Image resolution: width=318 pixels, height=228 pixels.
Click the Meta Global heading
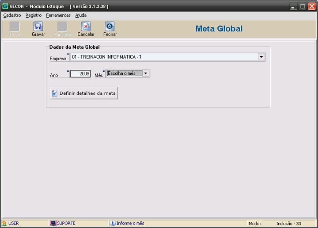coord(219,29)
